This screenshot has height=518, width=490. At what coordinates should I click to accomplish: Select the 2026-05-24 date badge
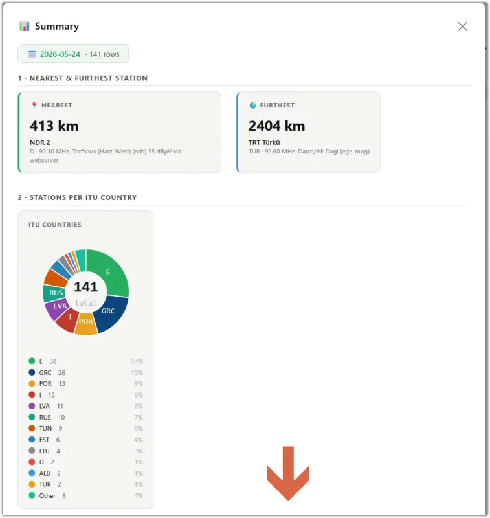(73, 54)
